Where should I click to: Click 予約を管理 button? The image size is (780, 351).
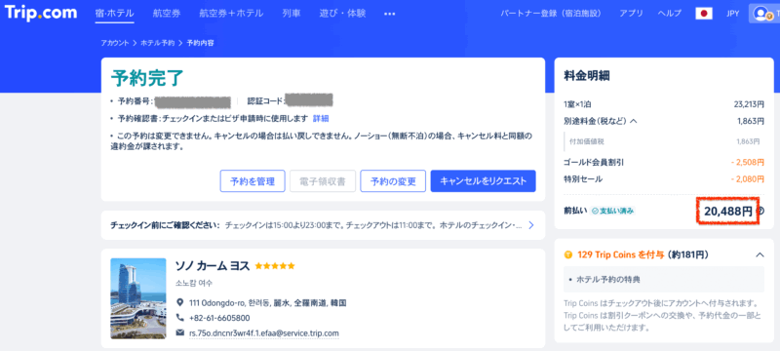tap(253, 181)
